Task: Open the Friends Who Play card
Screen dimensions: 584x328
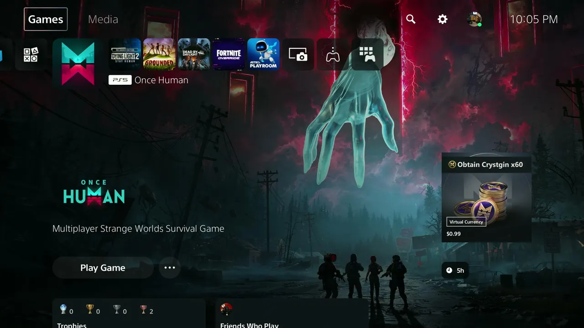Action: point(292,313)
